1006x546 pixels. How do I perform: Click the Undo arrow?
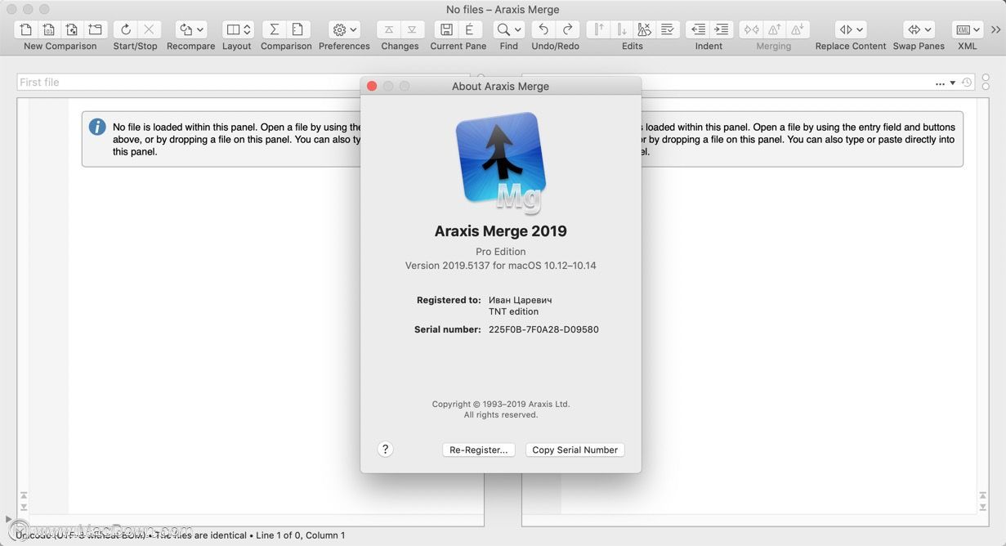coord(543,29)
